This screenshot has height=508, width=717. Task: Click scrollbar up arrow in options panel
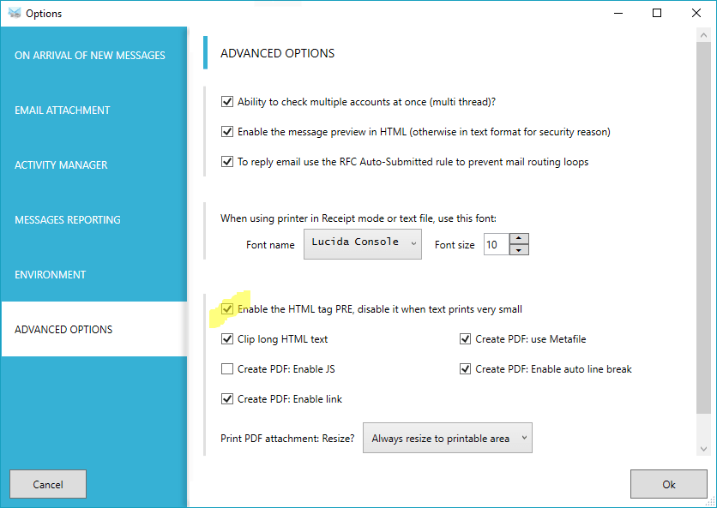[704, 35]
